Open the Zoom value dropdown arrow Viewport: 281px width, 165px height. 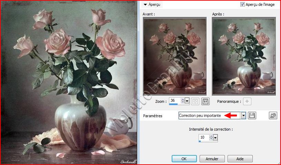[187, 101]
